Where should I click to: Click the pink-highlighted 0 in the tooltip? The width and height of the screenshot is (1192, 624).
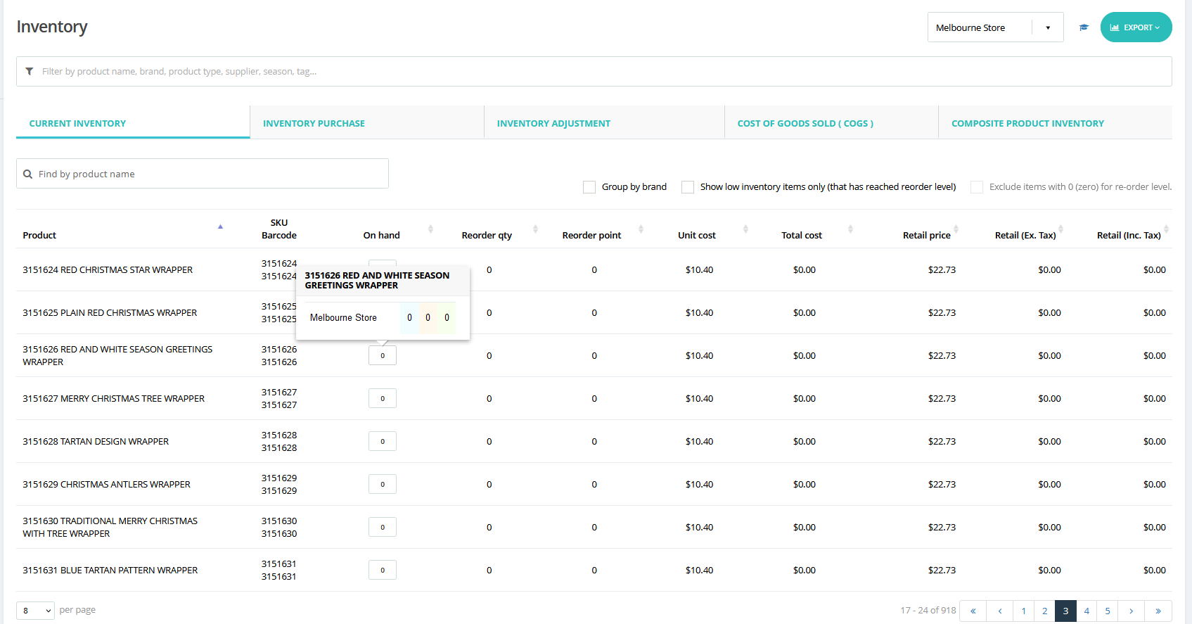coord(428,317)
